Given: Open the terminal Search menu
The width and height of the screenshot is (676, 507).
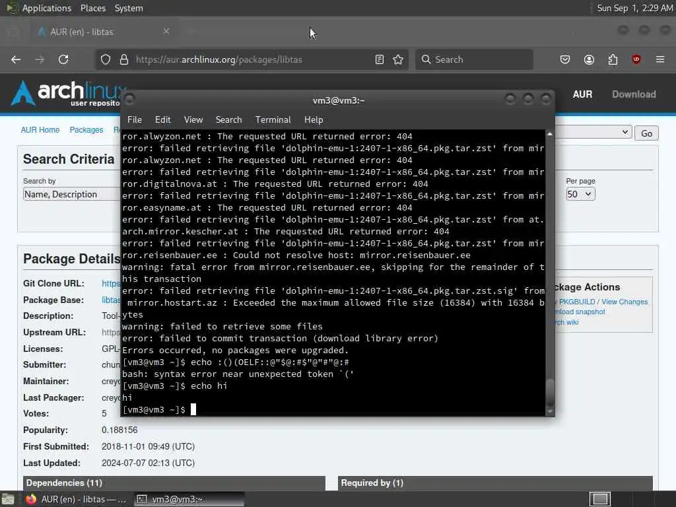Looking at the screenshot, I should (x=229, y=120).
